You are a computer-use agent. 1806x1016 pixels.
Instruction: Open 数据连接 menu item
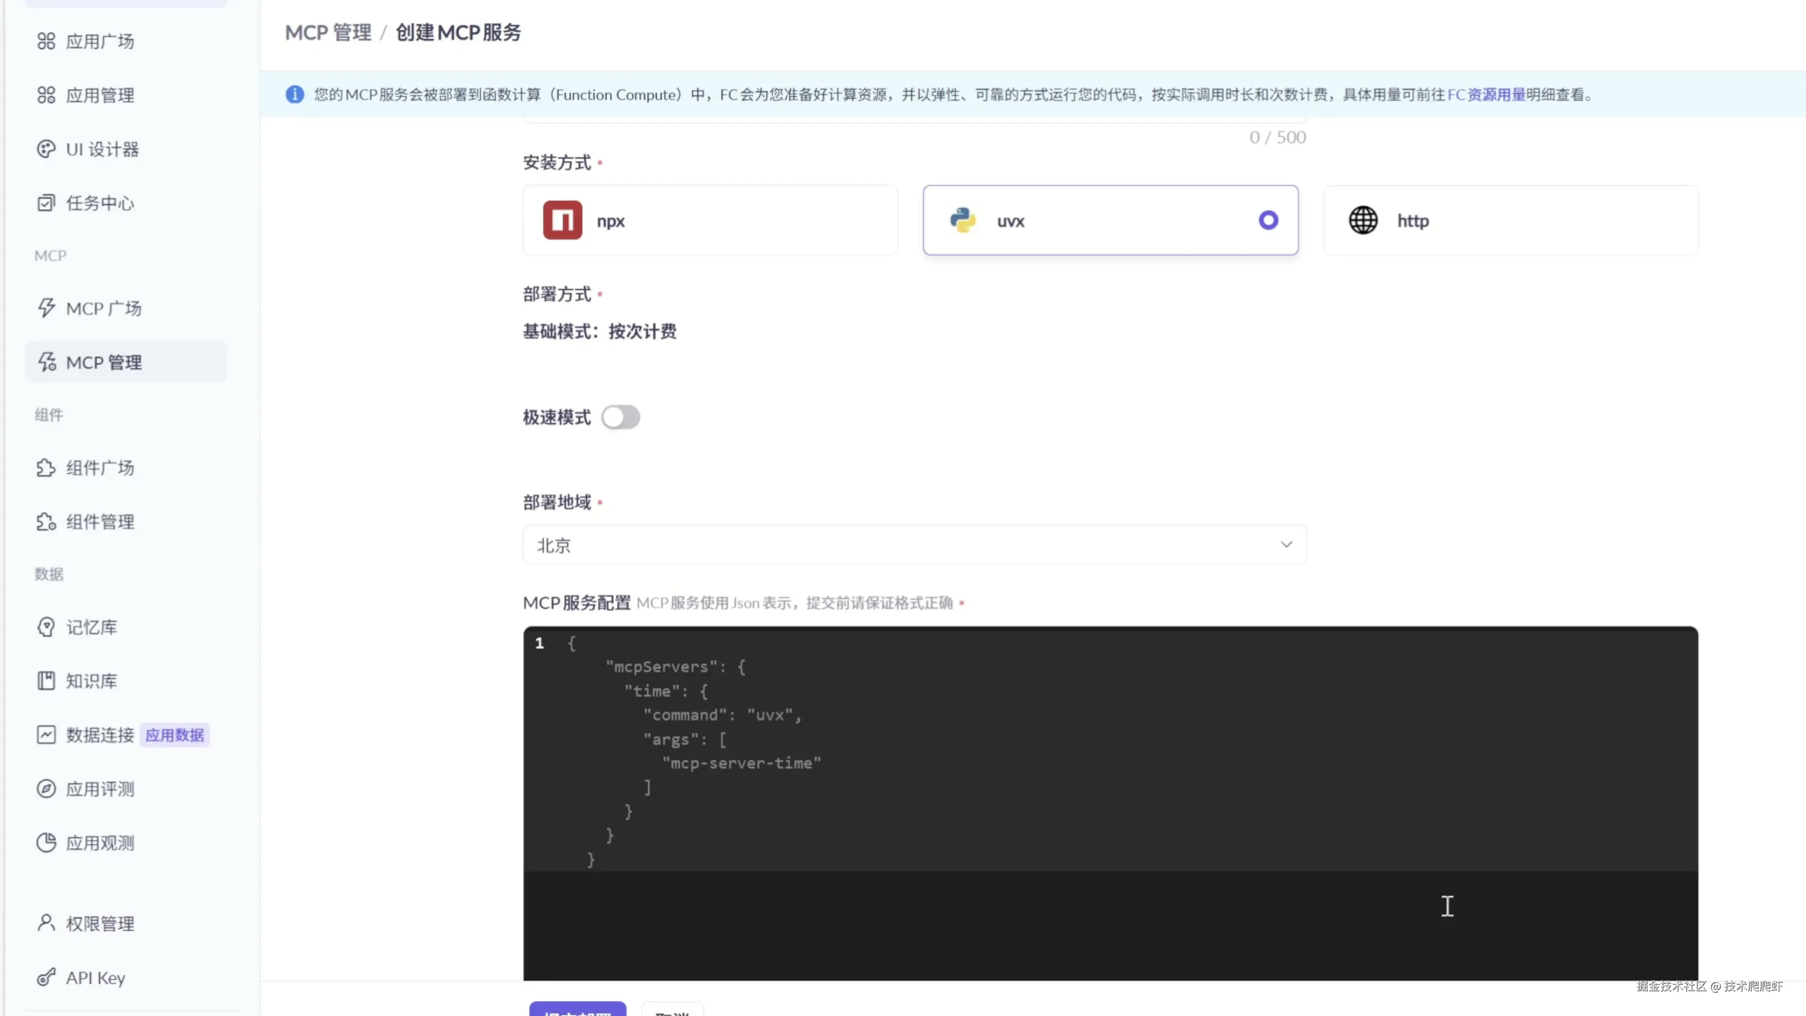pos(100,735)
